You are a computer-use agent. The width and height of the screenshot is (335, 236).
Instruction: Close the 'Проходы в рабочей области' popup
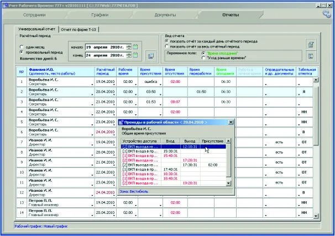tap(230, 122)
